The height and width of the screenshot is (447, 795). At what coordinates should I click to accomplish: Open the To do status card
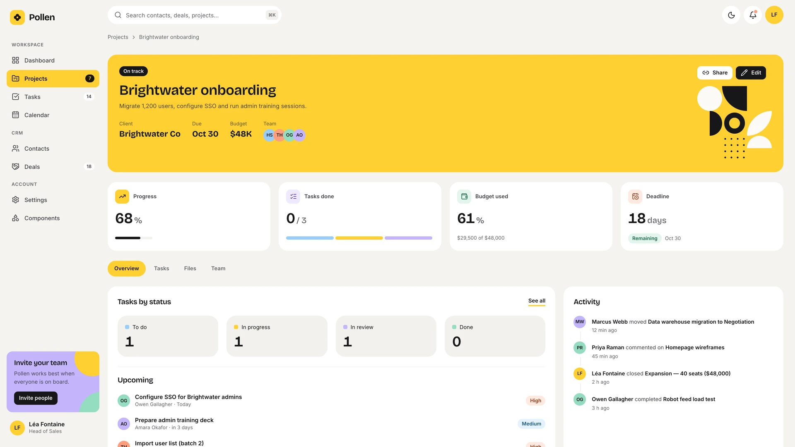click(168, 336)
